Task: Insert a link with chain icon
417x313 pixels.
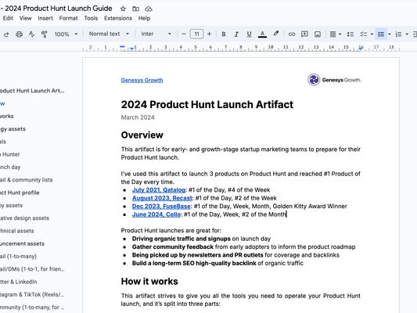Action: click(x=292, y=34)
